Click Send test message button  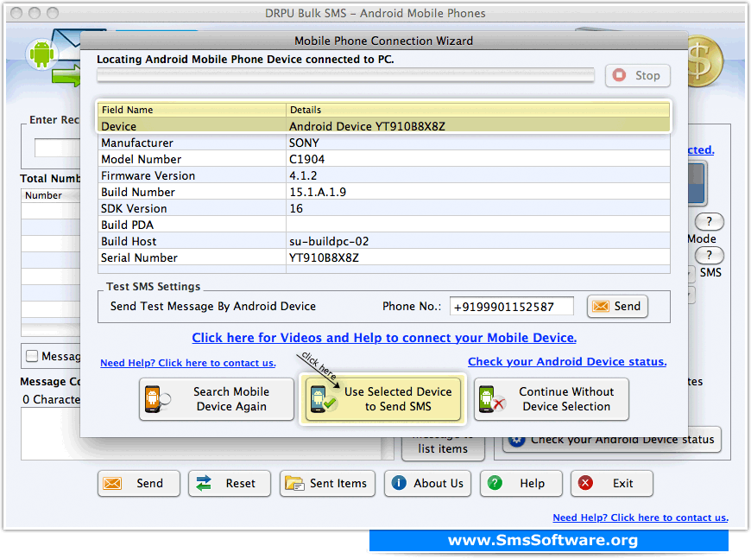(x=617, y=307)
